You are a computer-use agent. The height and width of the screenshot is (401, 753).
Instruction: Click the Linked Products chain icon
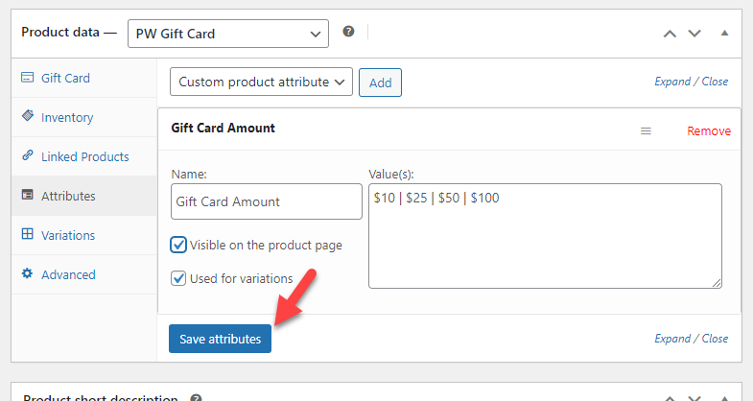tap(28, 155)
